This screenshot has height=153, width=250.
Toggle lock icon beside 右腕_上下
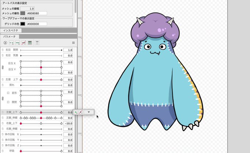3,123
